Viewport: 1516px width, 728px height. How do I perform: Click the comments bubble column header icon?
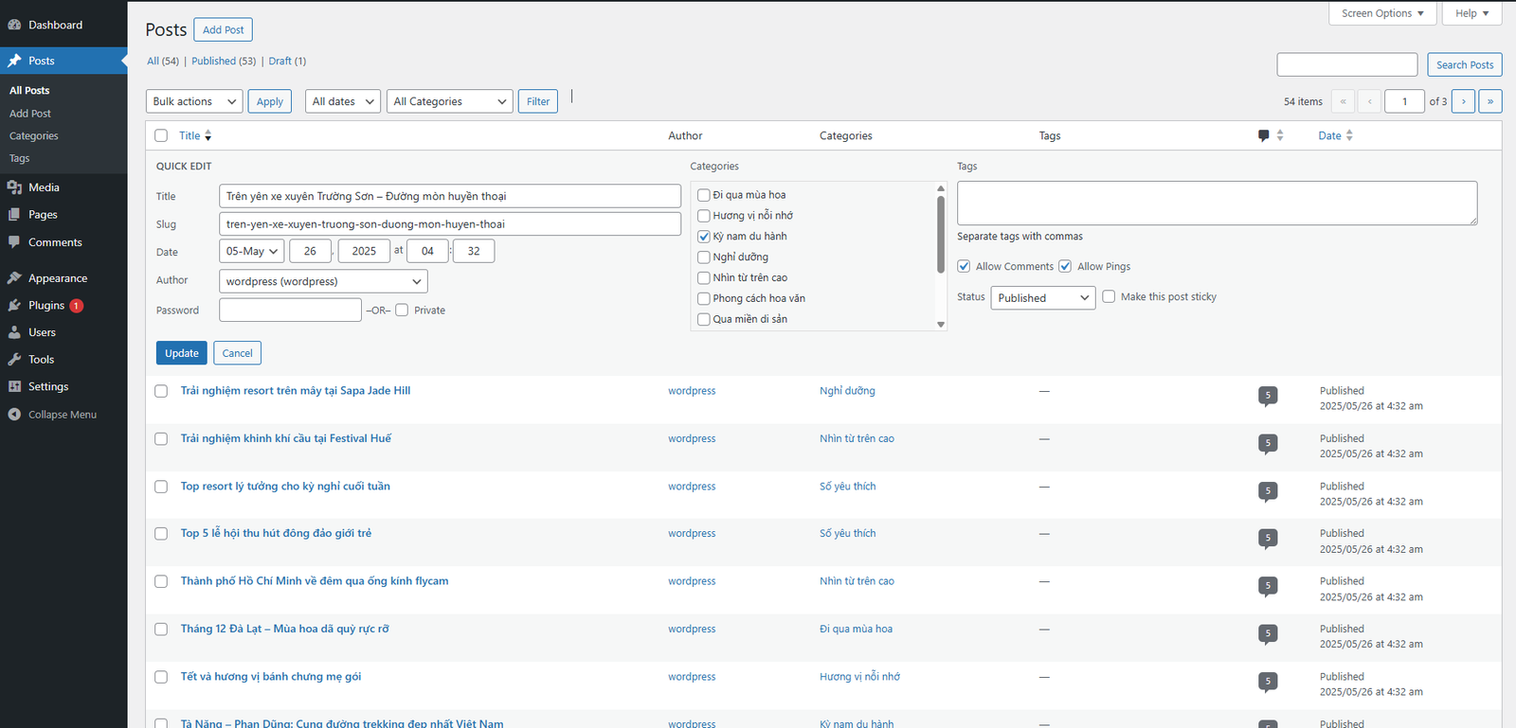click(1263, 135)
